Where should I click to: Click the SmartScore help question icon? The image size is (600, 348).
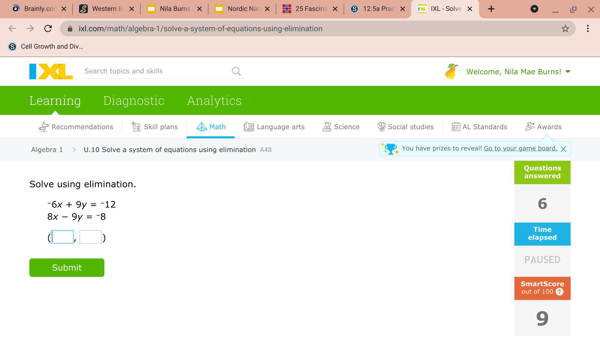coord(559,292)
